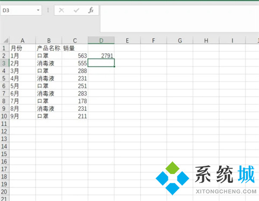The height and width of the screenshot is (201, 259).
Task: Click cell containing 1月
Action: click(23, 56)
